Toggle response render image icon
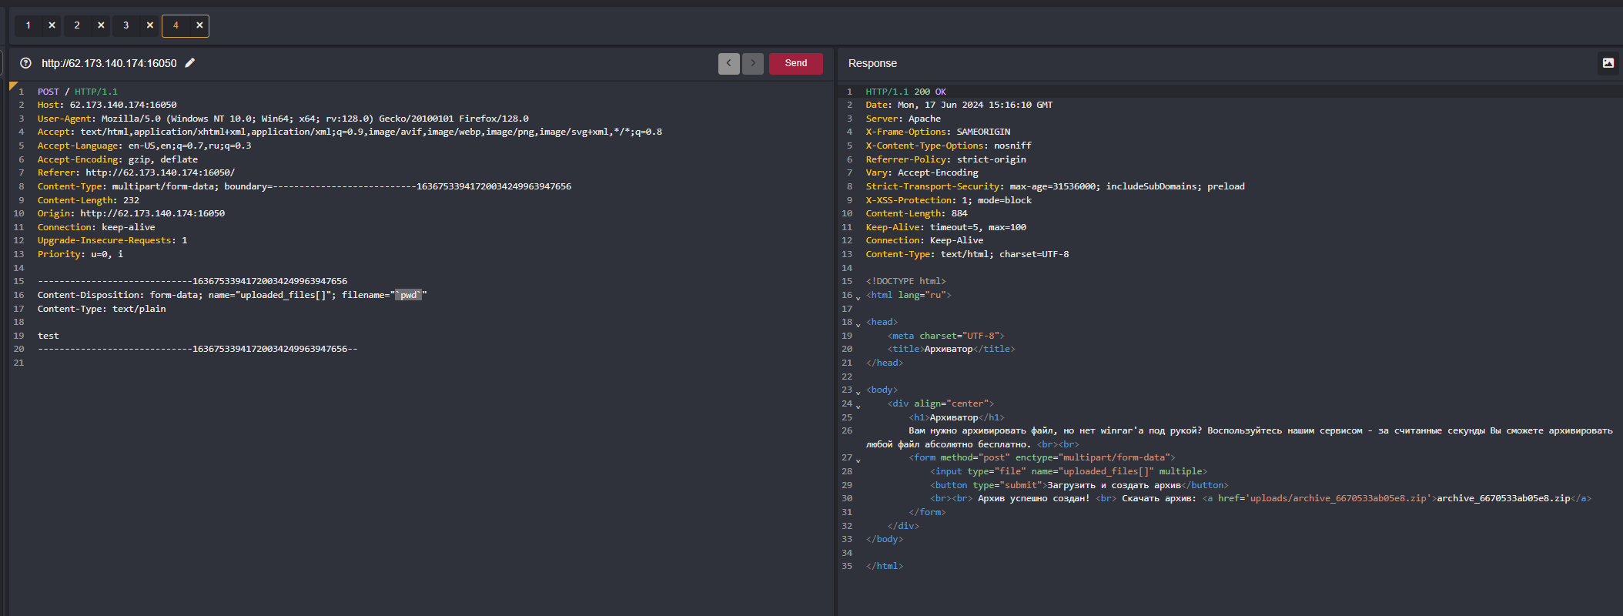 coord(1608,63)
